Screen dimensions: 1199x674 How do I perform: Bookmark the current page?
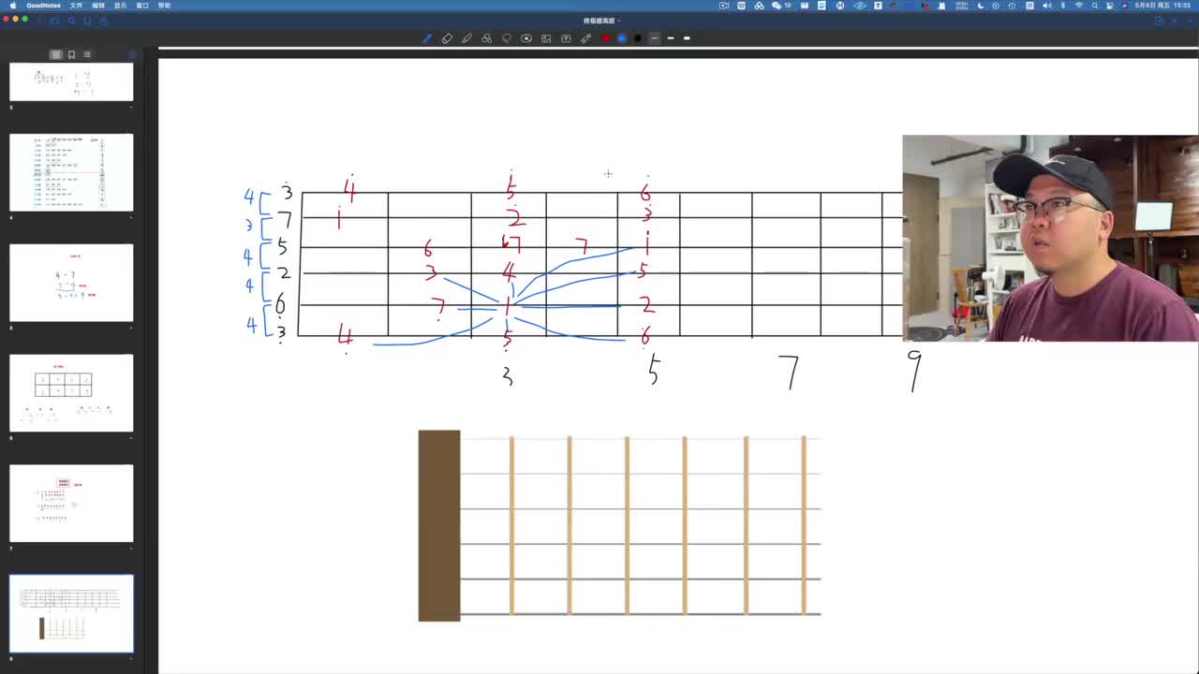click(x=87, y=21)
